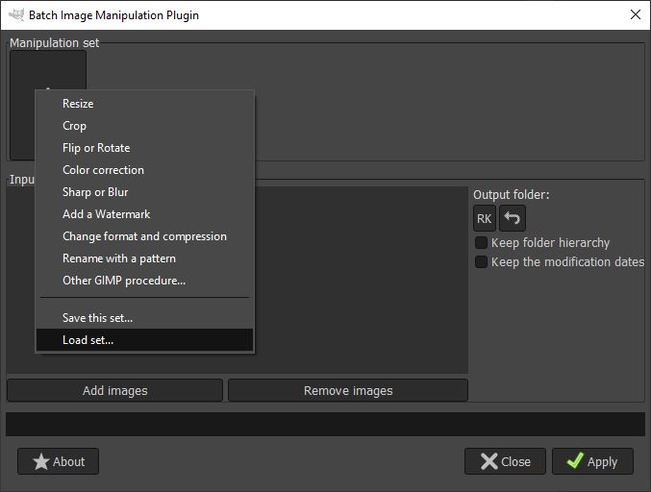Click the GIMP Wilber icon in title bar

[x=14, y=15]
